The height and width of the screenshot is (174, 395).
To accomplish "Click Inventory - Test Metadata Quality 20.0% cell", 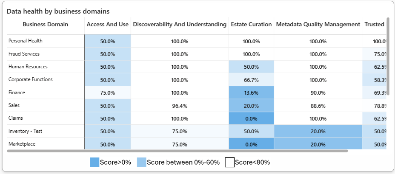I will [x=318, y=132].
